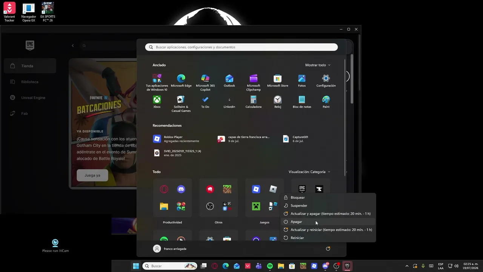Launch the Xbox app
483x272 pixels.
click(157, 102)
